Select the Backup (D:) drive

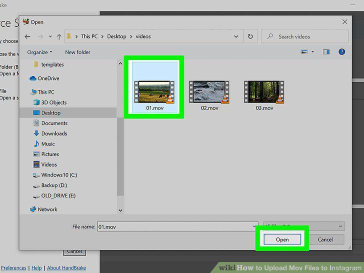[x=50, y=185]
